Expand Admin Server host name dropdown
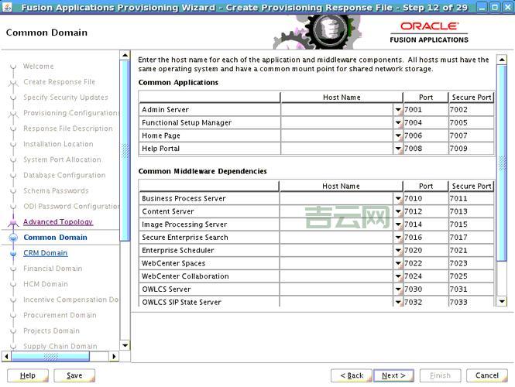Viewport: 515px width, 387px height. coord(398,110)
